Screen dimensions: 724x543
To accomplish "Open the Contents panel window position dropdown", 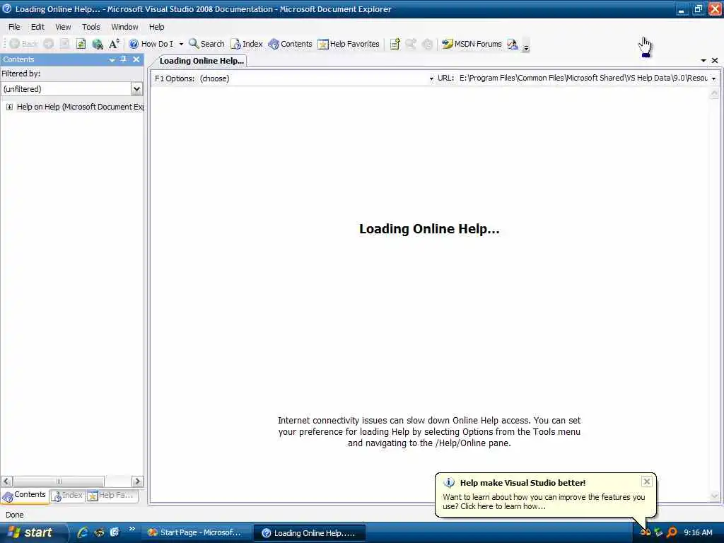I will tap(112, 59).
